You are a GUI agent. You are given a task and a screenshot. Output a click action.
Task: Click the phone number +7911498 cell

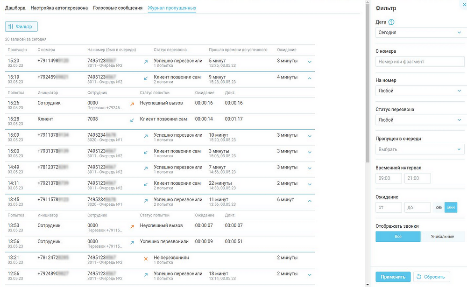coord(53,61)
